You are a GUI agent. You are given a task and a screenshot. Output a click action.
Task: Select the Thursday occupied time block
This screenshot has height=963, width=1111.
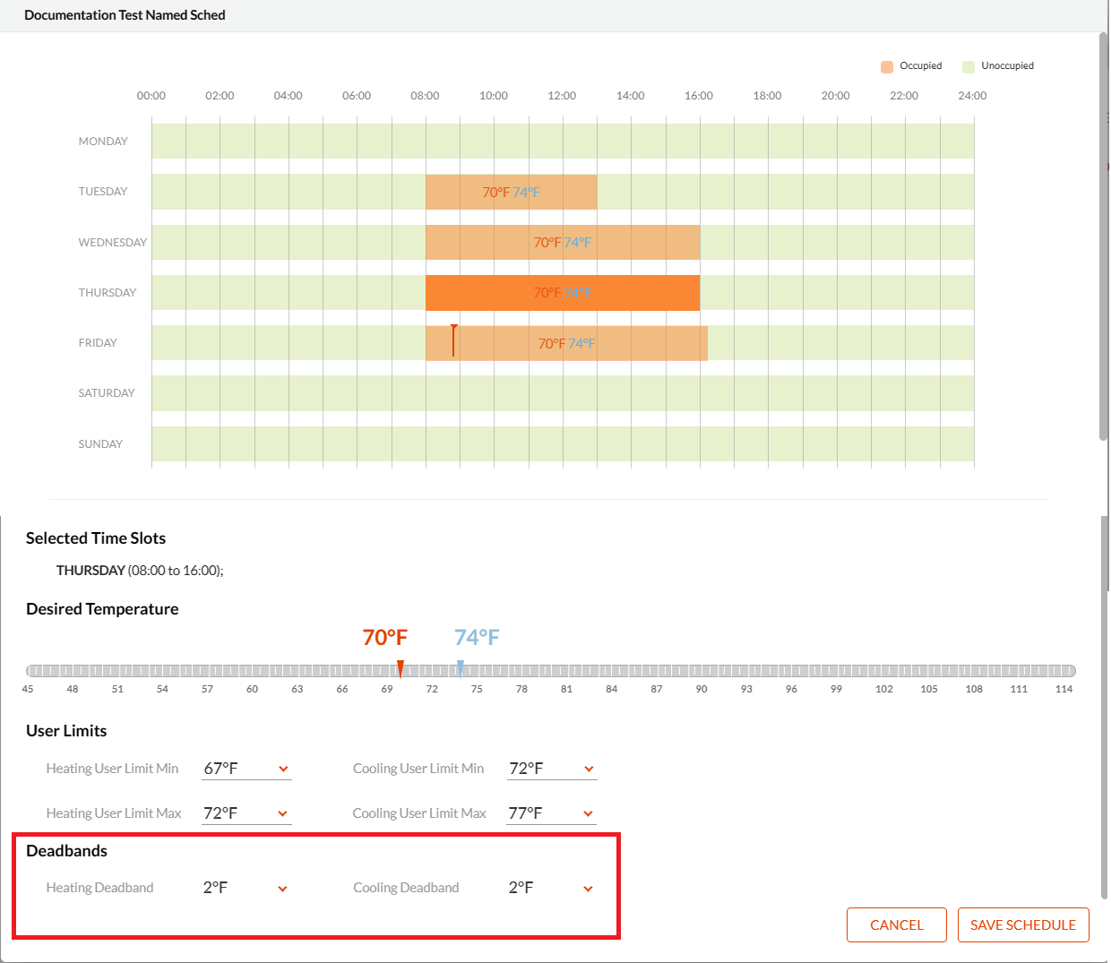pyautogui.click(x=562, y=292)
